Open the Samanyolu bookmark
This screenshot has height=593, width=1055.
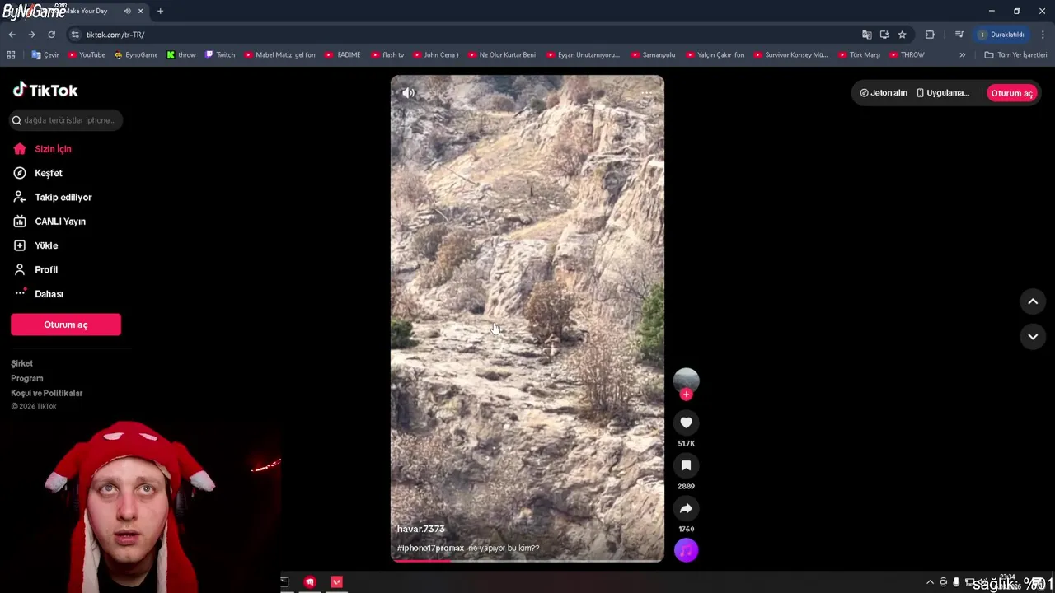click(653, 55)
